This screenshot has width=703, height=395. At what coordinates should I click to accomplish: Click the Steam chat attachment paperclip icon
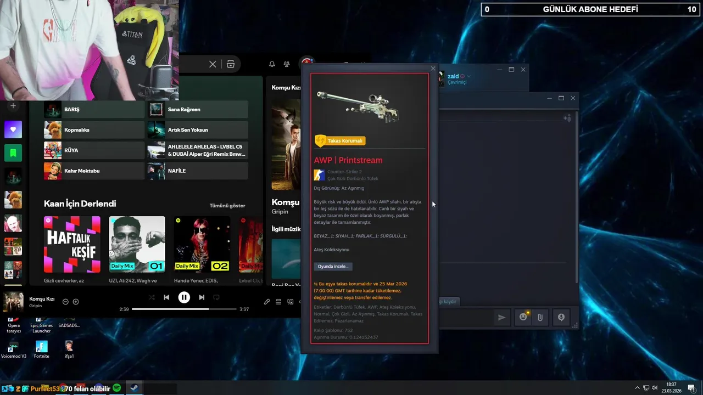coord(540,317)
